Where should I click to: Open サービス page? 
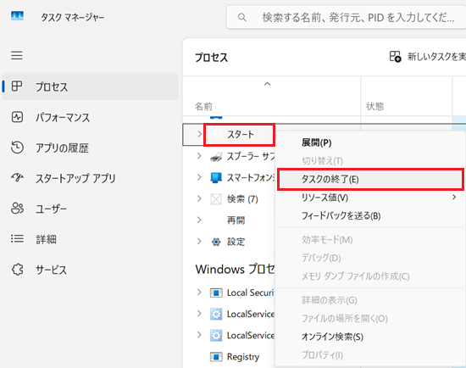[x=90, y=270]
